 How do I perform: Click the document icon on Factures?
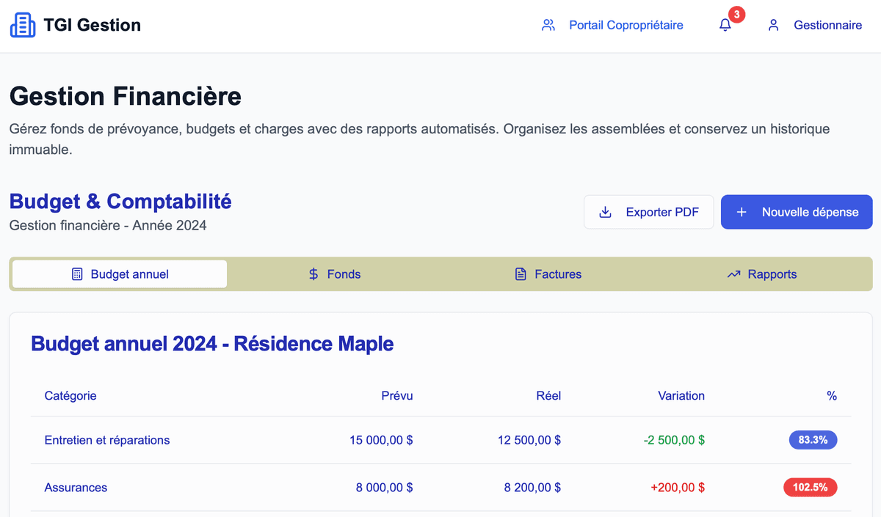(x=521, y=274)
